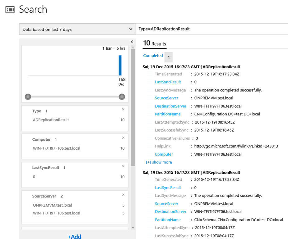
Task: Click the +Add filter button
Action: click(x=74, y=237)
